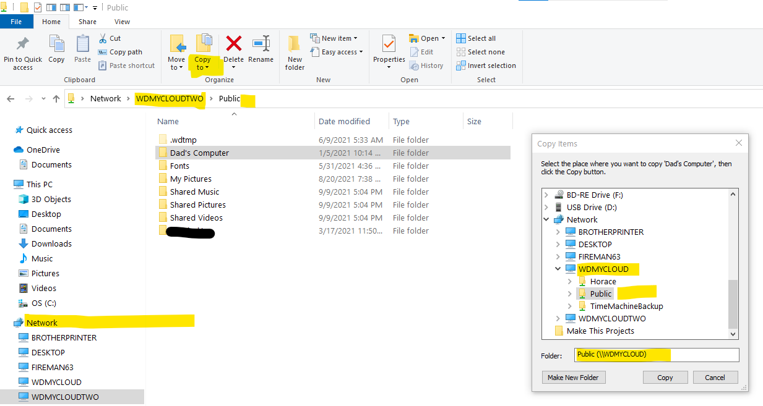Viewport: 763px width, 406px height.
Task: Open Downloads in navigation pane
Action: tap(51, 243)
